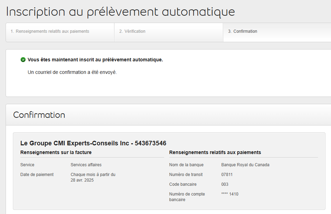This screenshot has width=331, height=214.
Task: Click the monthly payment date starting 28 avr. 2025
Action: (x=93, y=177)
